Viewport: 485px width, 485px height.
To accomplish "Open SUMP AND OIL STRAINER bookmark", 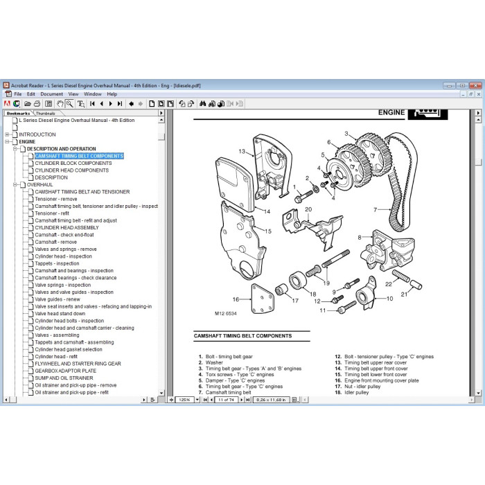I will (64, 378).
